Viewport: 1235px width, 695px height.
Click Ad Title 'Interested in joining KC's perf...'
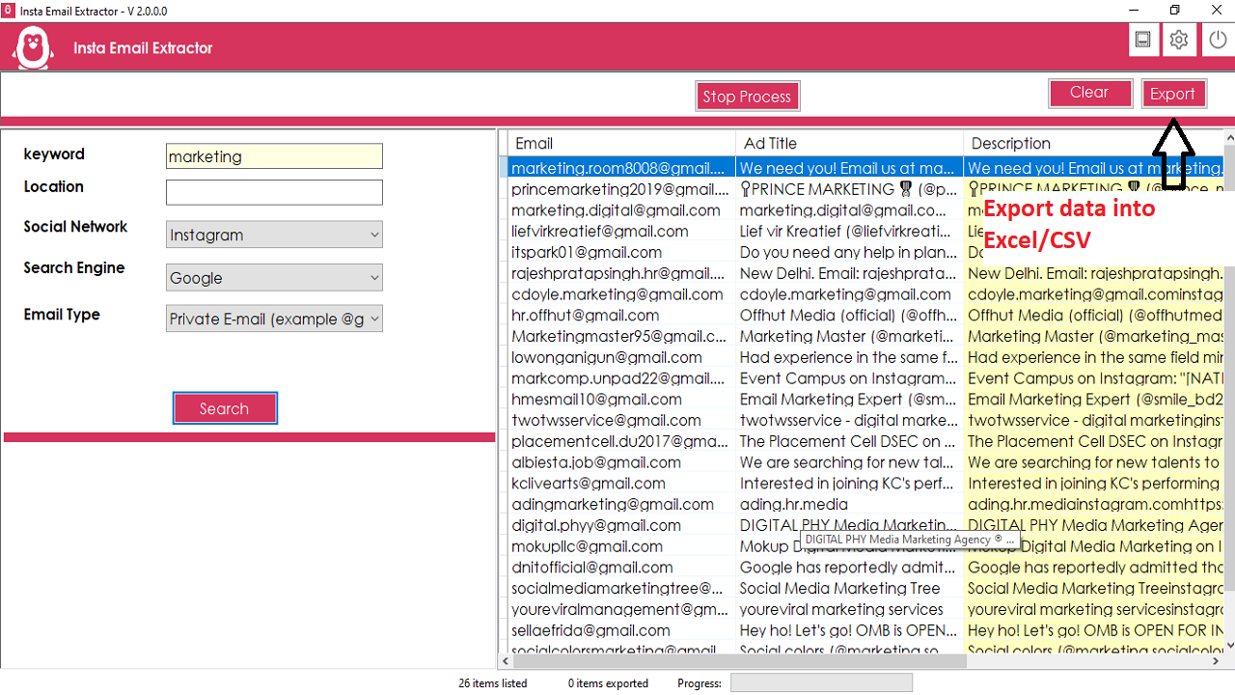tap(849, 483)
